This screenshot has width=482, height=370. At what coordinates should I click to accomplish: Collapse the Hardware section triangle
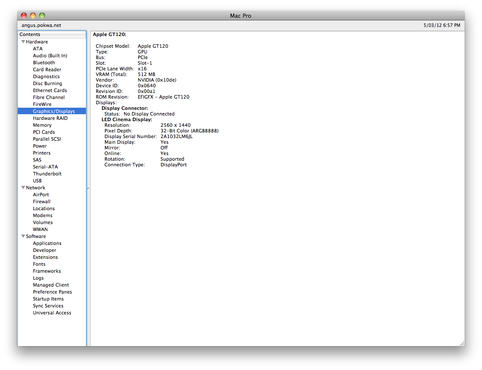23,42
